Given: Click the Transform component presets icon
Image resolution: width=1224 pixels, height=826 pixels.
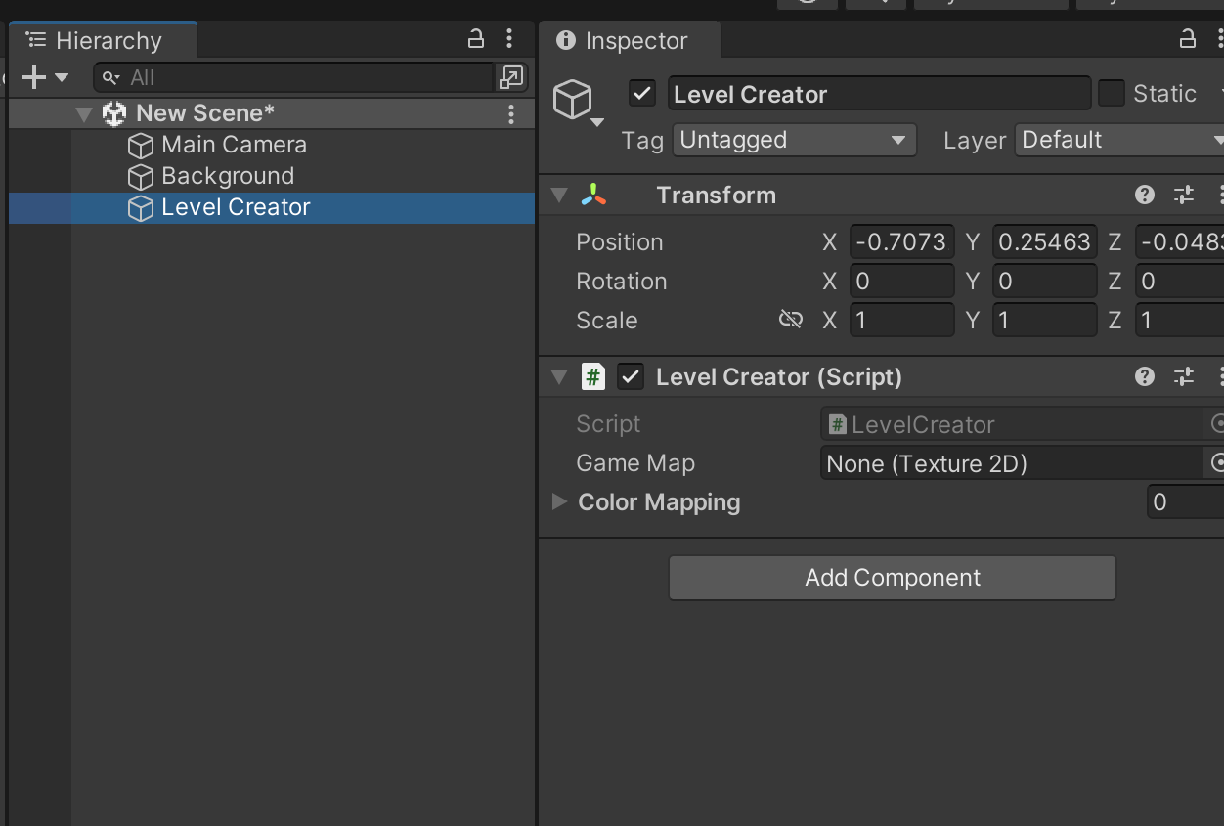Looking at the screenshot, I should click(x=1183, y=195).
